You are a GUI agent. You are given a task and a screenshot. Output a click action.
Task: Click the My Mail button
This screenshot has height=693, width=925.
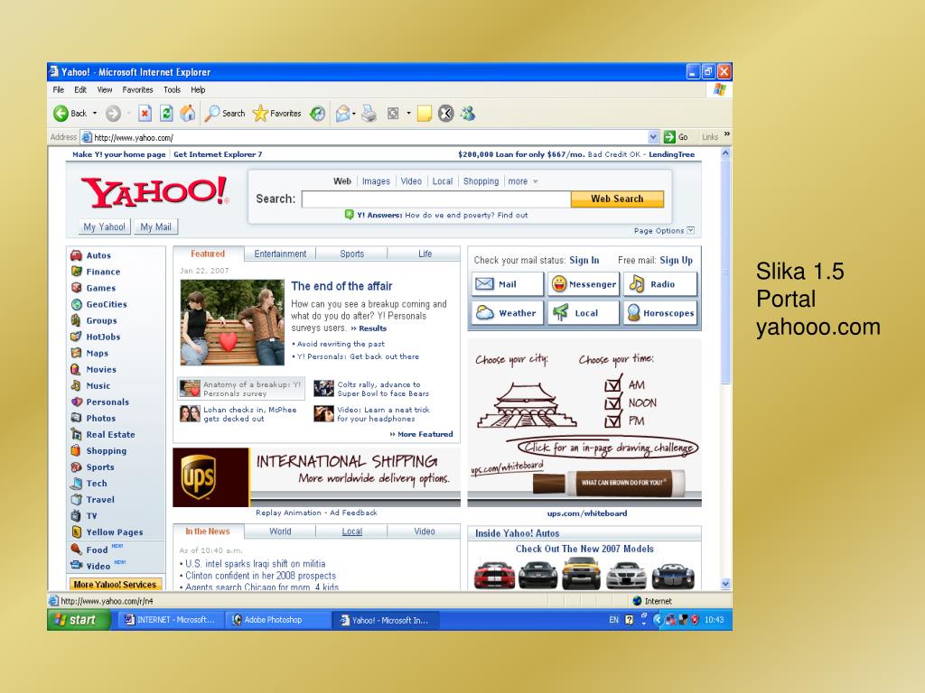click(x=155, y=226)
